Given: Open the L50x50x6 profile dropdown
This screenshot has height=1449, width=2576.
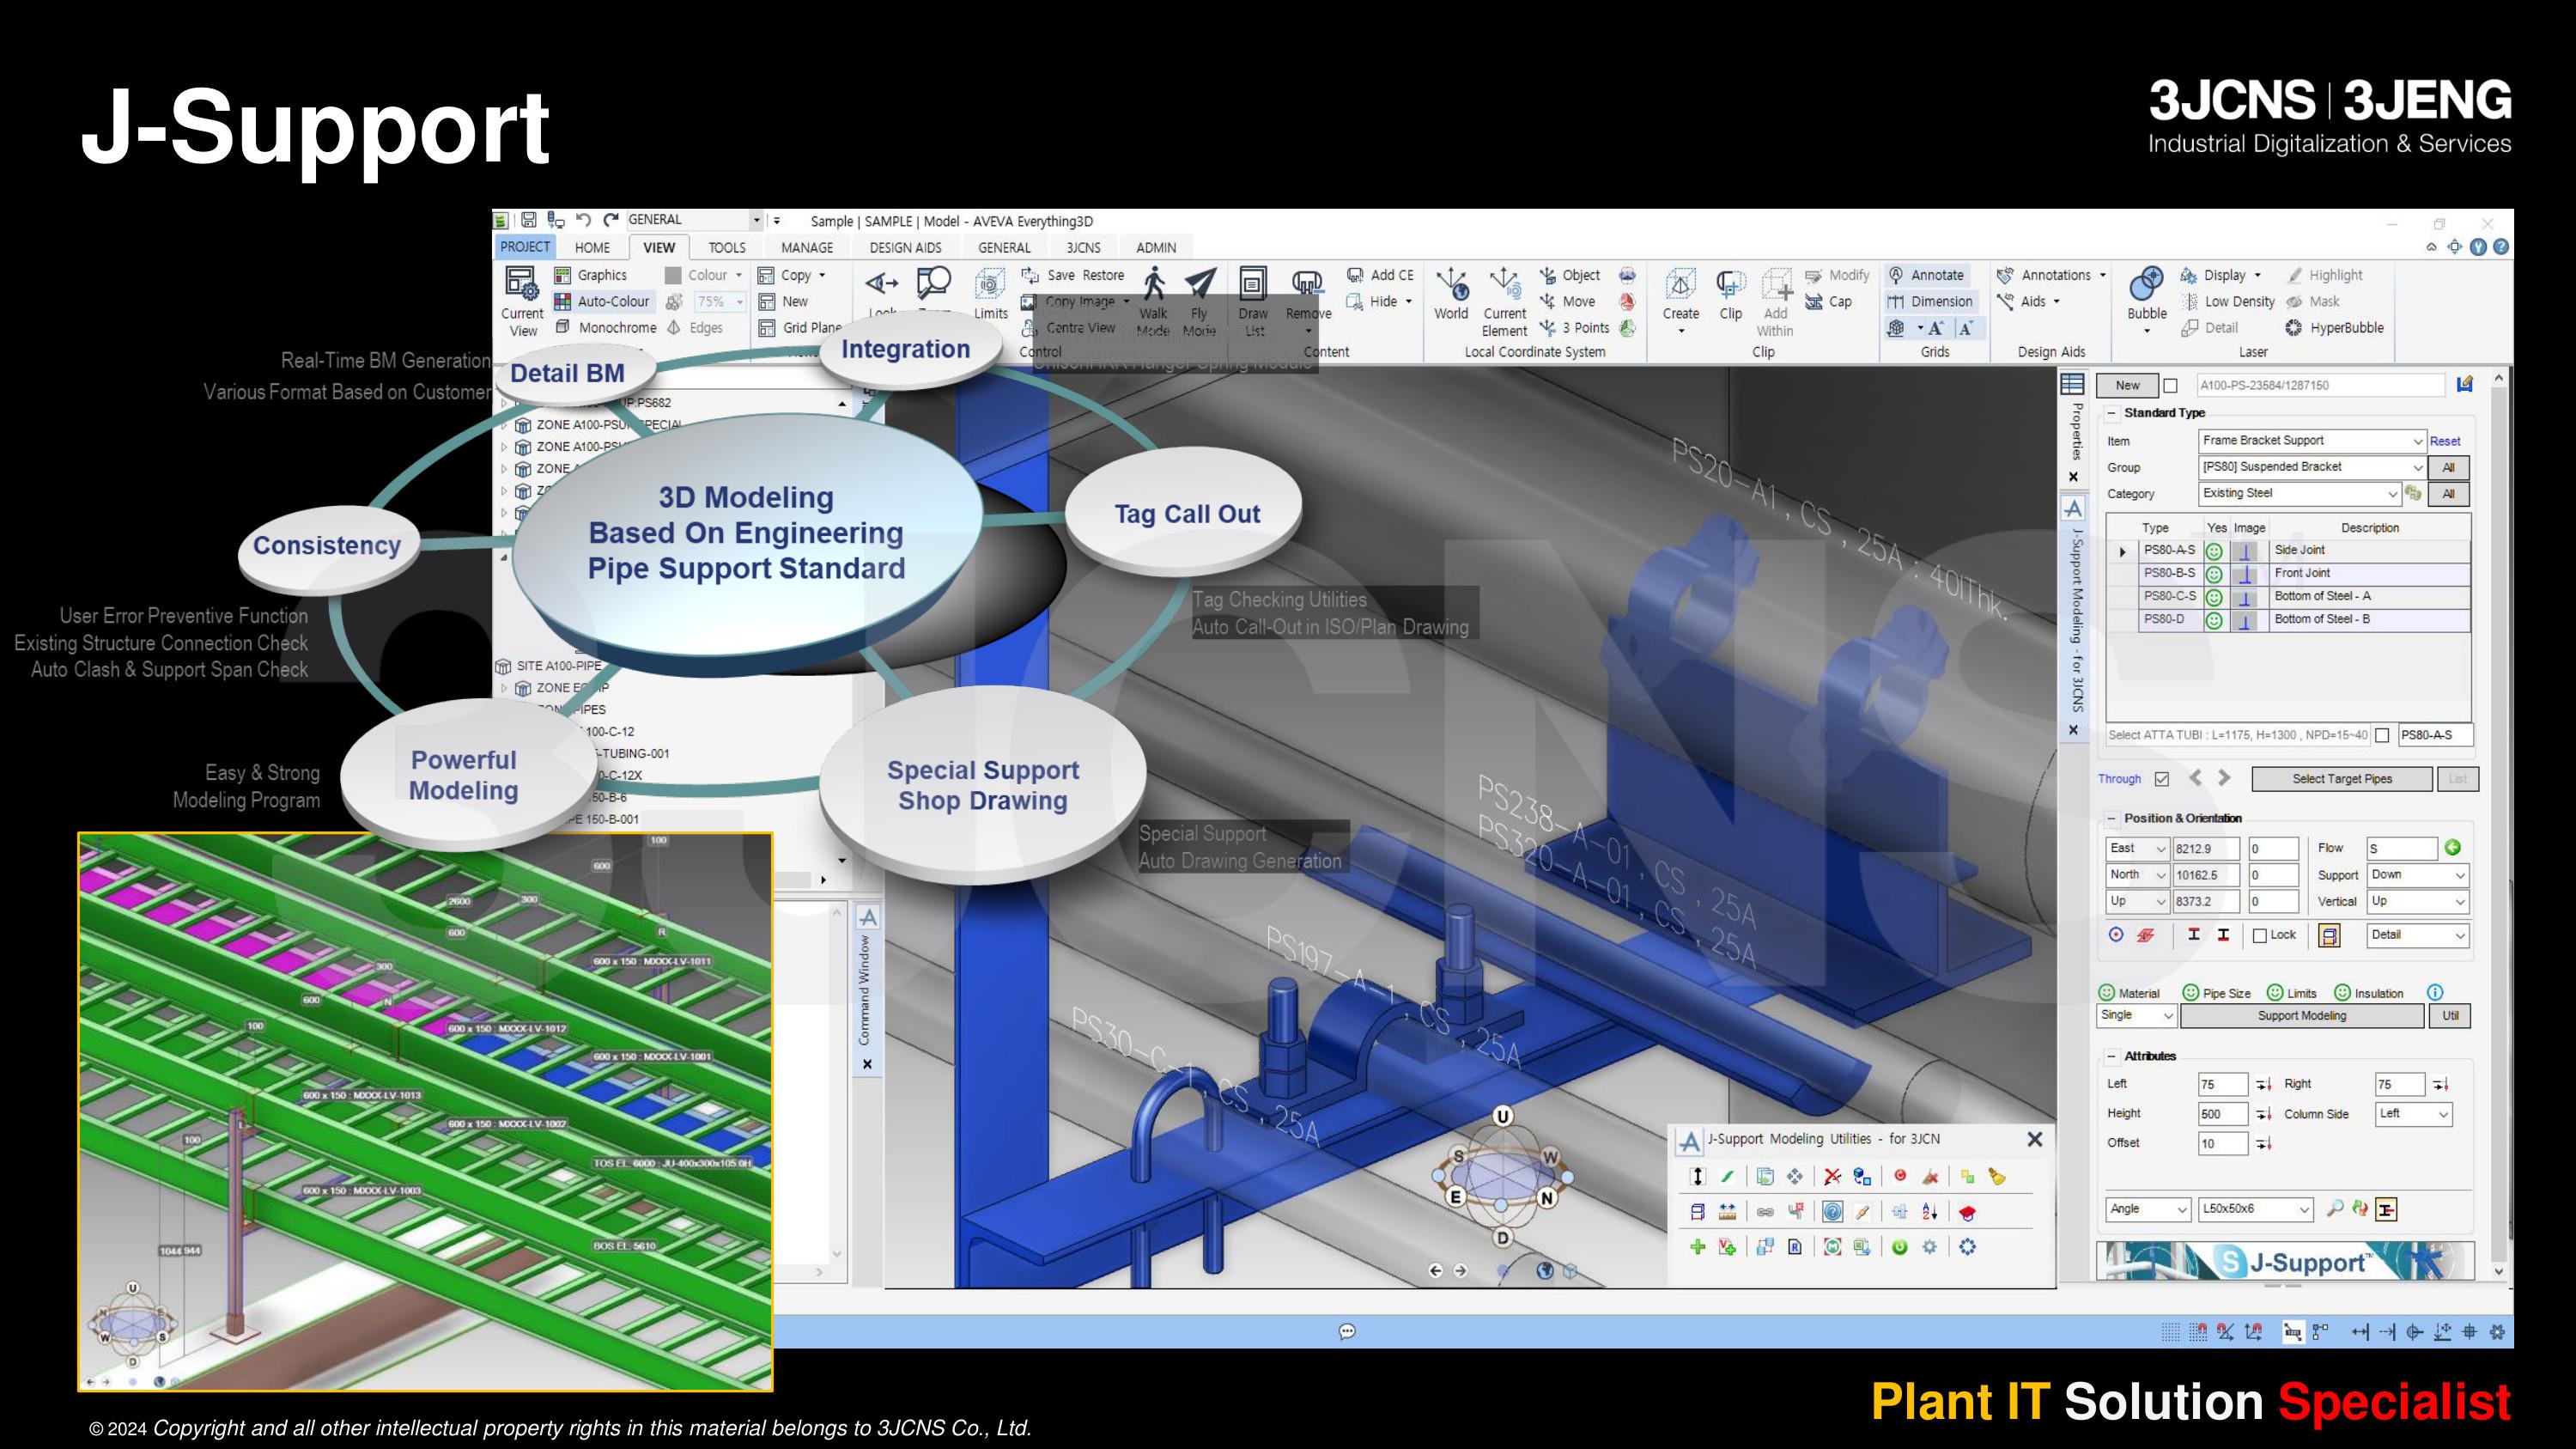Looking at the screenshot, I should 2255,1209.
